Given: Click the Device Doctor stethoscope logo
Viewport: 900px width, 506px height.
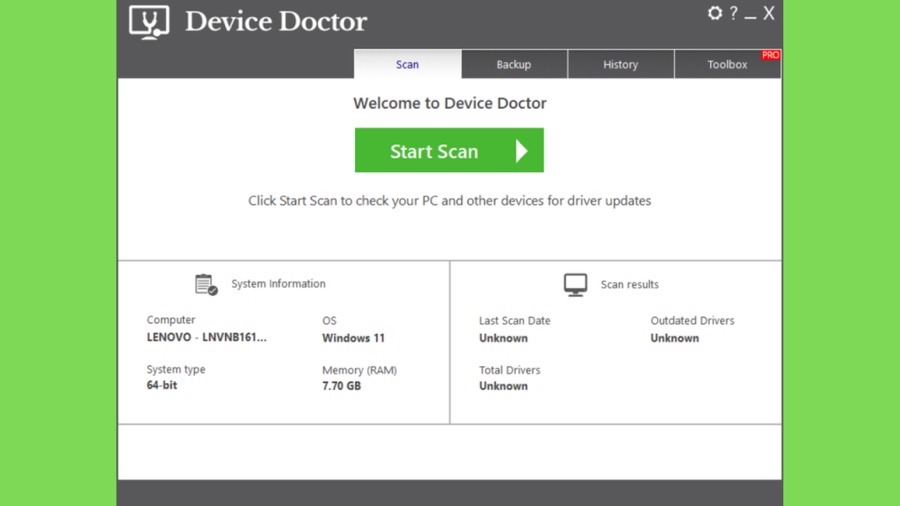Looking at the screenshot, I should [x=149, y=22].
